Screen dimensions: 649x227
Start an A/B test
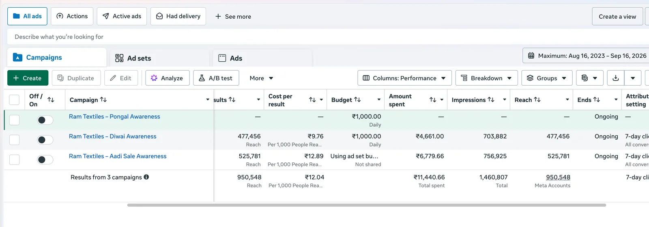(216, 78)
